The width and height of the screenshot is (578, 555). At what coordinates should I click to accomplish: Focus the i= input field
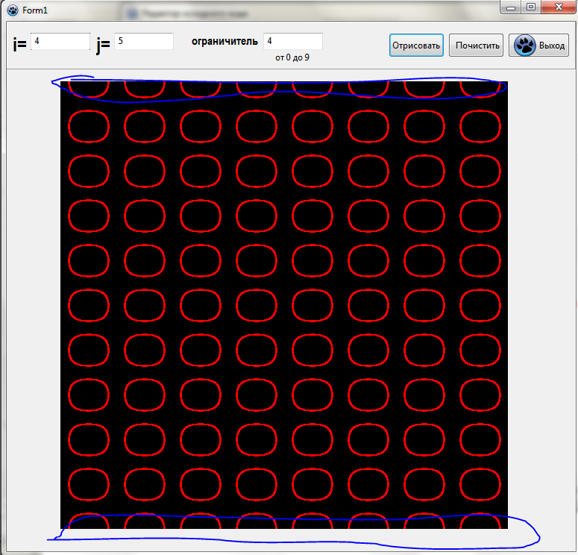(60, 42)
